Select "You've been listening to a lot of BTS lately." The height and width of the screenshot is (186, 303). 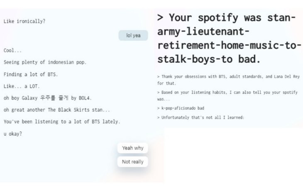point(62,122)
